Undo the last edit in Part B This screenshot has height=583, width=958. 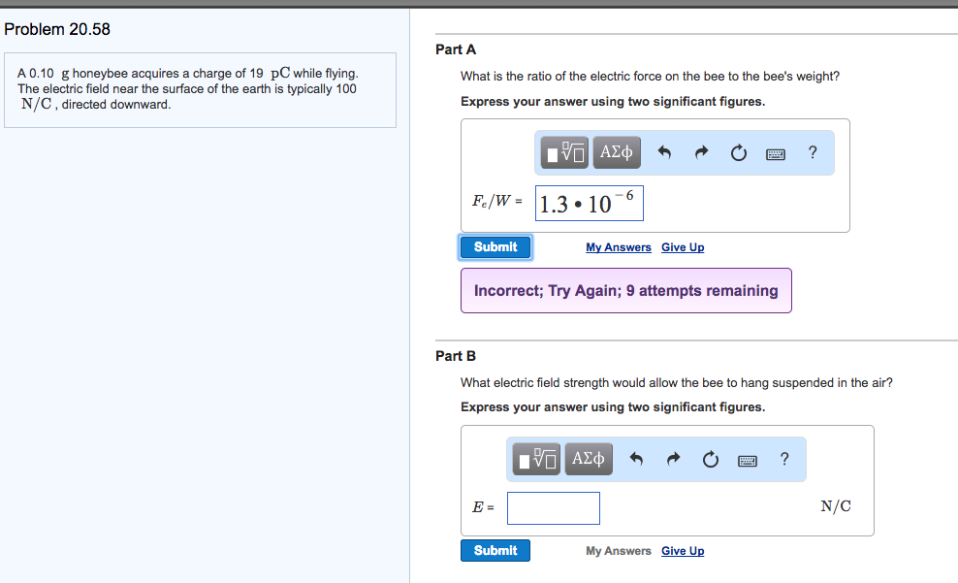636,459
